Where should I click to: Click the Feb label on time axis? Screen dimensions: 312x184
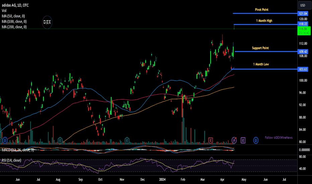click(x=183, y=179)
